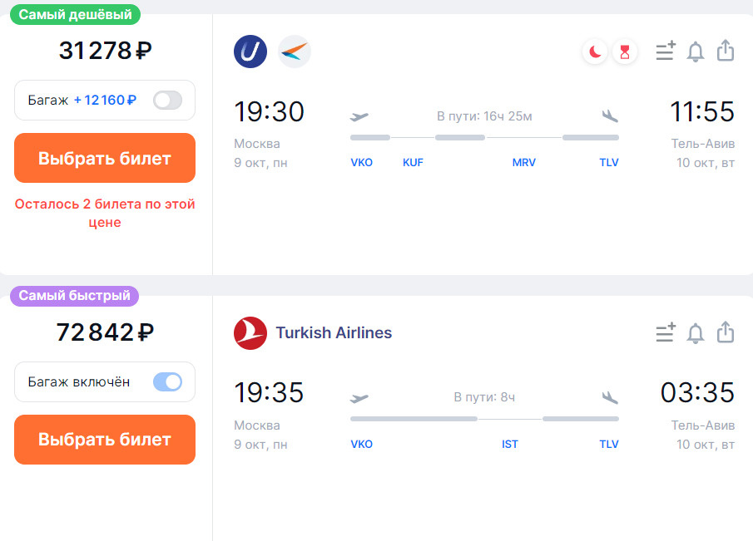Click the short layover hourglass icon
This screenshot has height=541, width=753.
click(625, 52)
